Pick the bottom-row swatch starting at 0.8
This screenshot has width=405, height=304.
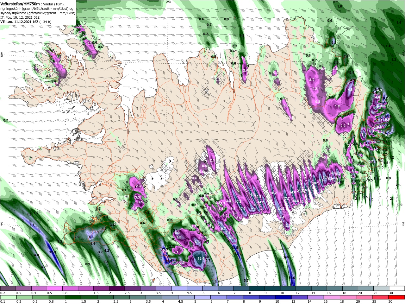57,297
